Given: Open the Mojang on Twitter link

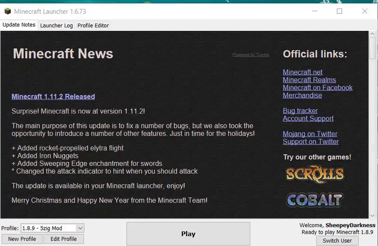Looking at the screenshot, I should tap(310, 134).
